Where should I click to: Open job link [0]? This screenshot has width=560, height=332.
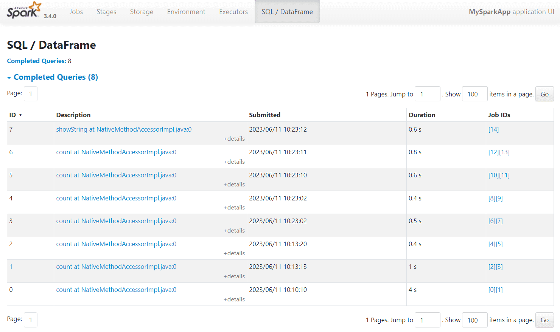pos(492,290)
